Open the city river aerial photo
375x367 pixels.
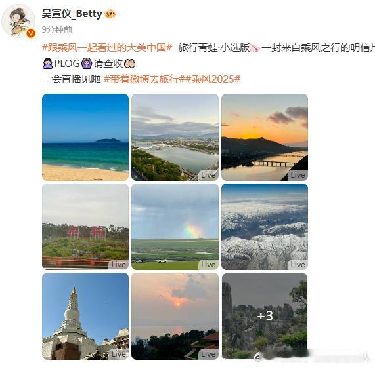175,137
